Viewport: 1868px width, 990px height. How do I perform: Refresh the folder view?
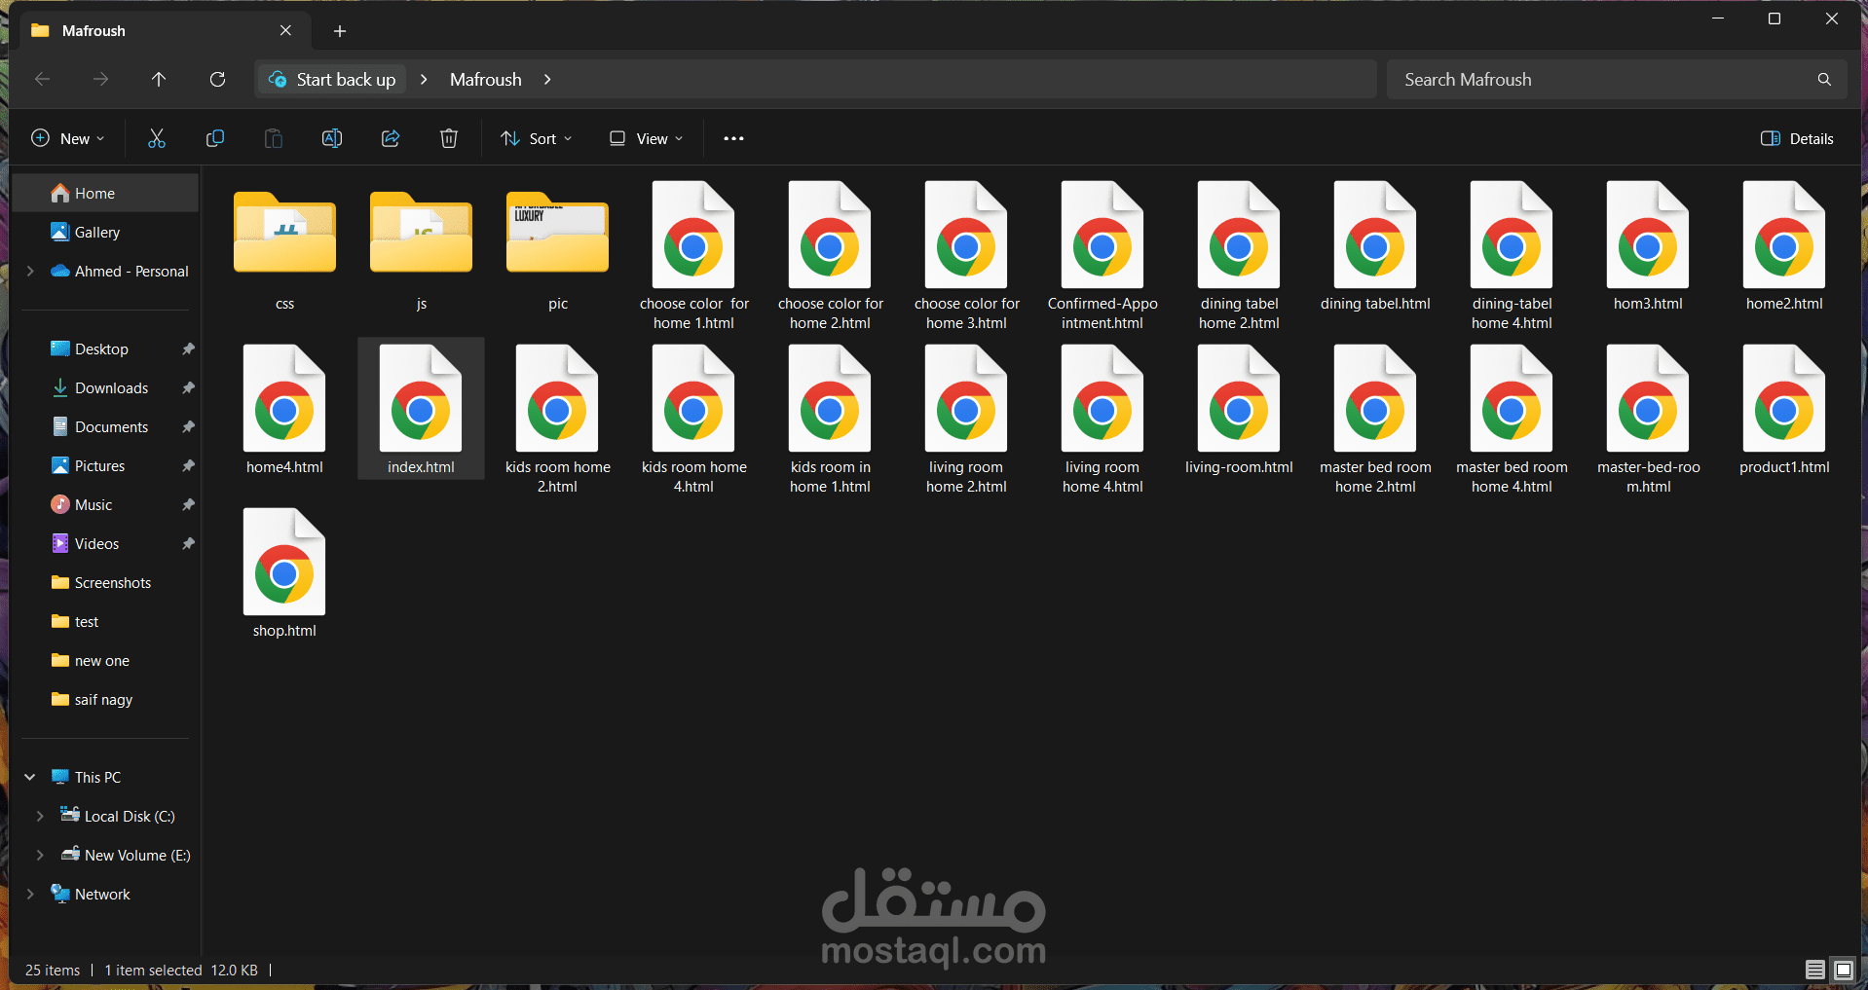coord(217,79)
